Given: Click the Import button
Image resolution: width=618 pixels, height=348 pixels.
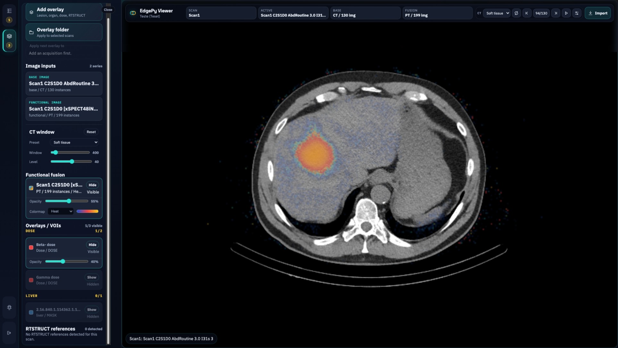Looking at the screenshot, I should coord(597,13).
